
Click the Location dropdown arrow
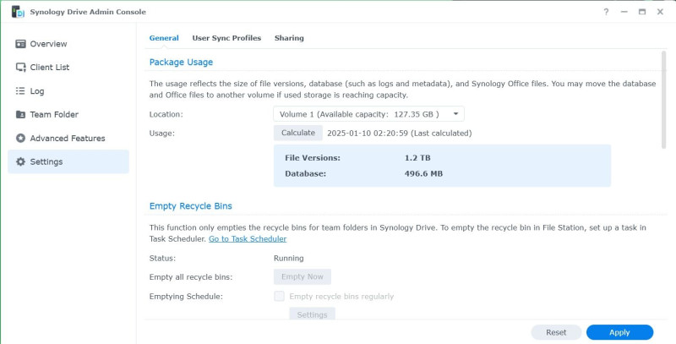point(455,114)
